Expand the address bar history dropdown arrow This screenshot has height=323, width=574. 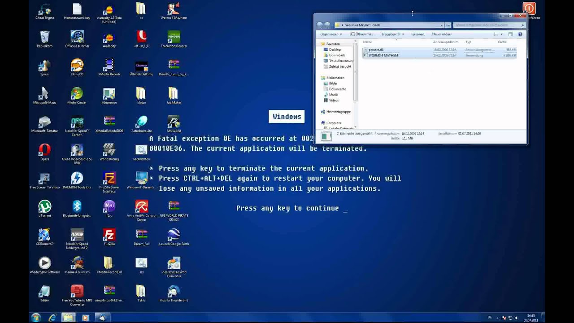pyautogui.click(x=442, y=25)
